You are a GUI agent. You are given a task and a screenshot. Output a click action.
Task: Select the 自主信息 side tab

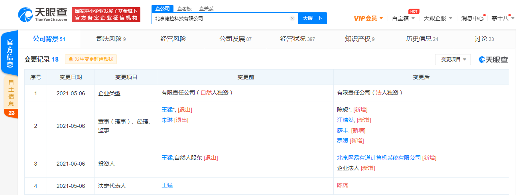coord(11,96)
